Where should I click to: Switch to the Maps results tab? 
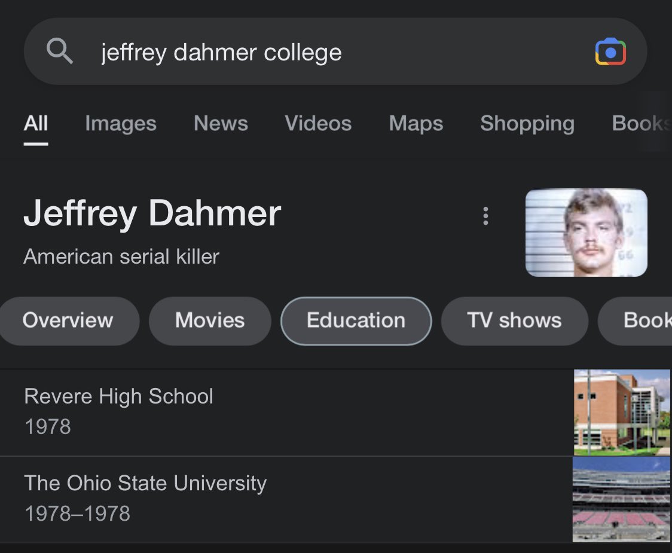[416, 124]
